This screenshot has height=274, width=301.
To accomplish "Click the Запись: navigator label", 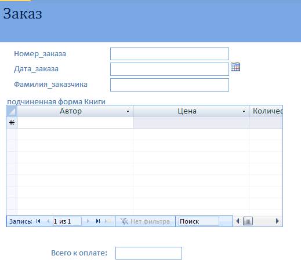I will pyautogui.click(x=21, y=221).
